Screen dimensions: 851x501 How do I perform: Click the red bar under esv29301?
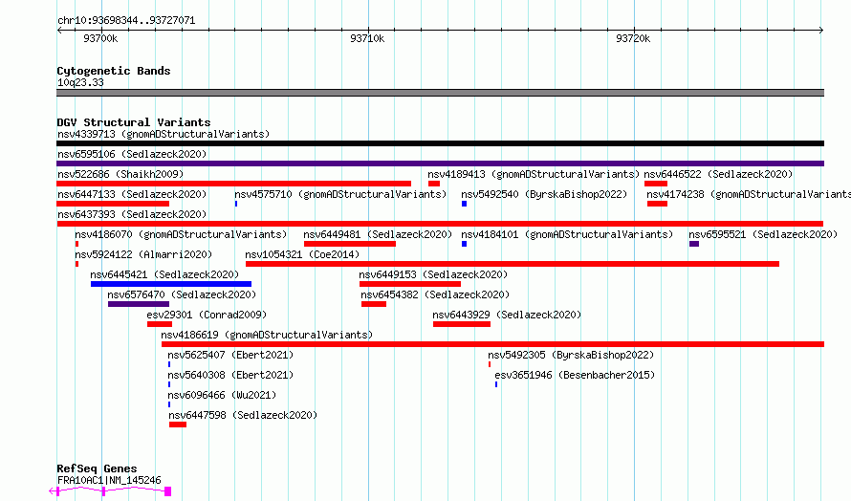(160, 324)
